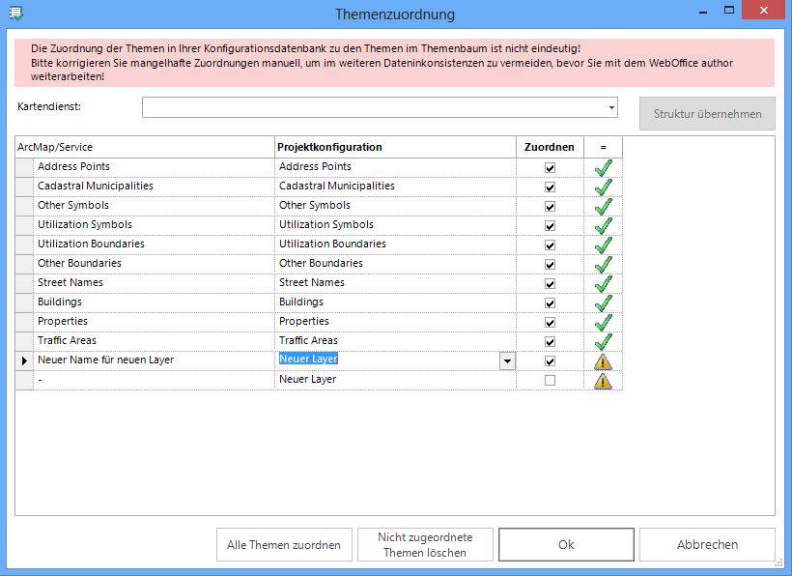
Task: Click the Abbrechen button
Action: tap(707, 544)
